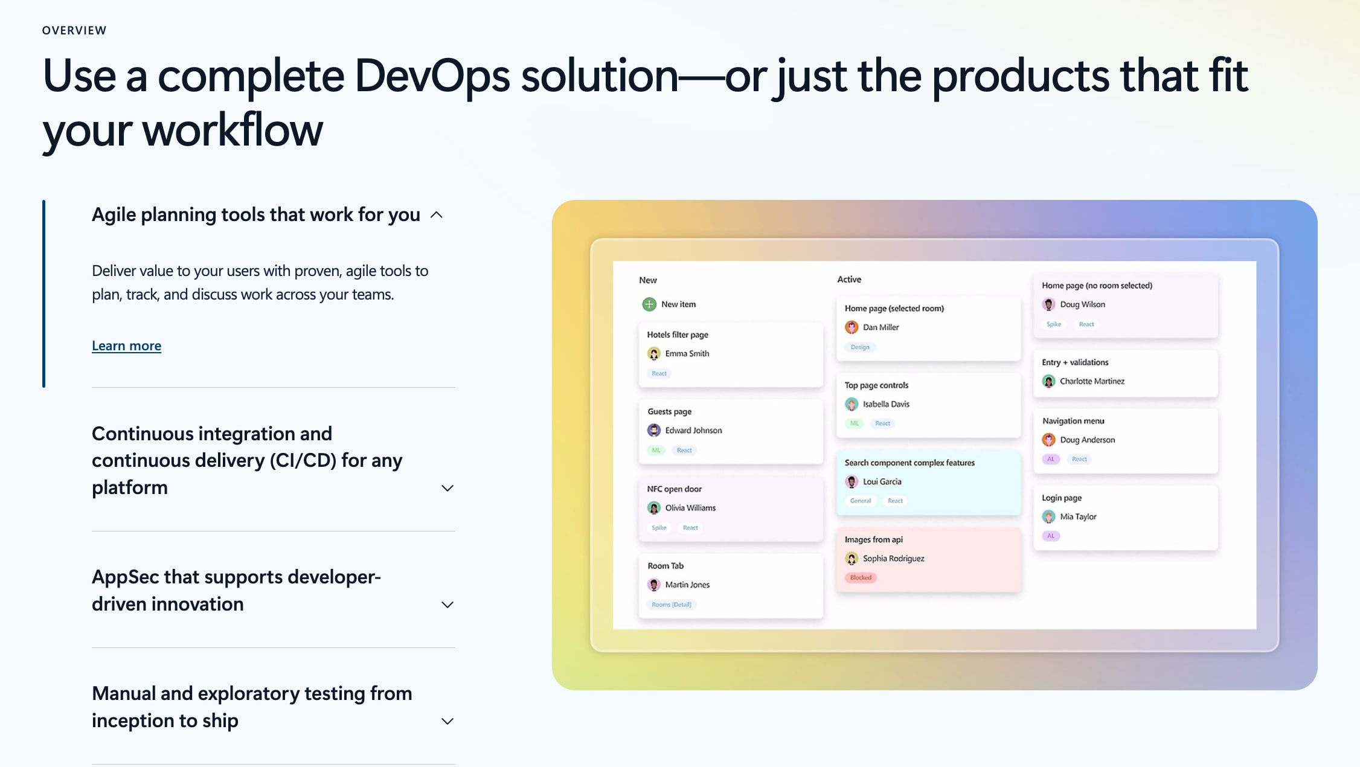Screen dimensions: 1360x767
Task: Click Dan Miller's avatar icon
Action: pyautogui.click(x=852, y=327)
